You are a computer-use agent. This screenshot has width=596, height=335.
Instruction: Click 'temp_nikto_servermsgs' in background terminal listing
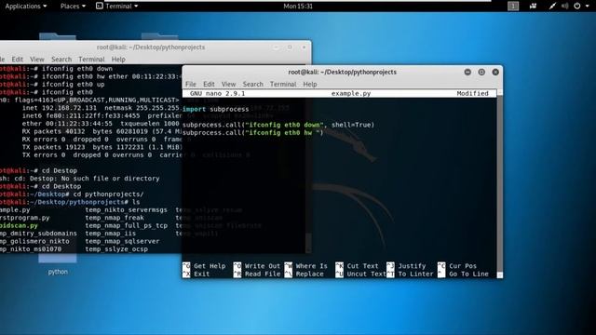tap(127, 209)
